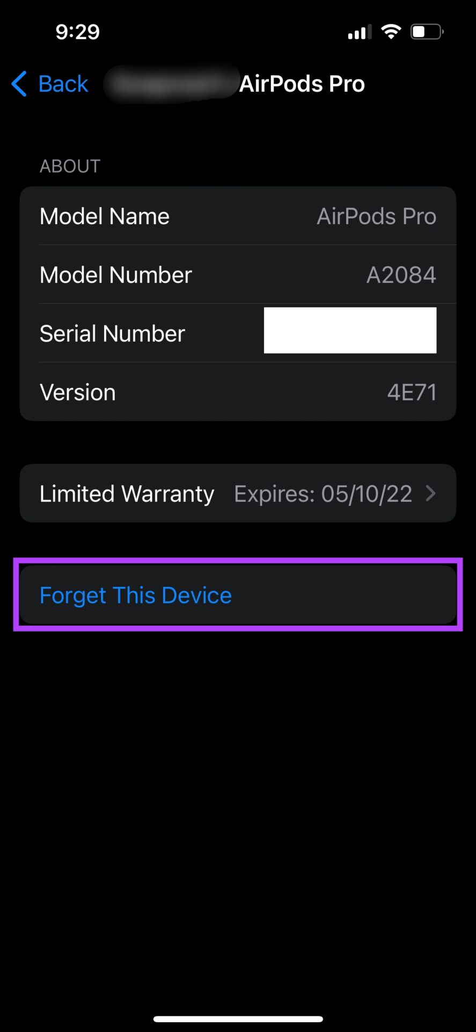Viewport: 476px width, 1032px height.
Task: Tap the AirPods Pro model name value
Action: [376, 217]
